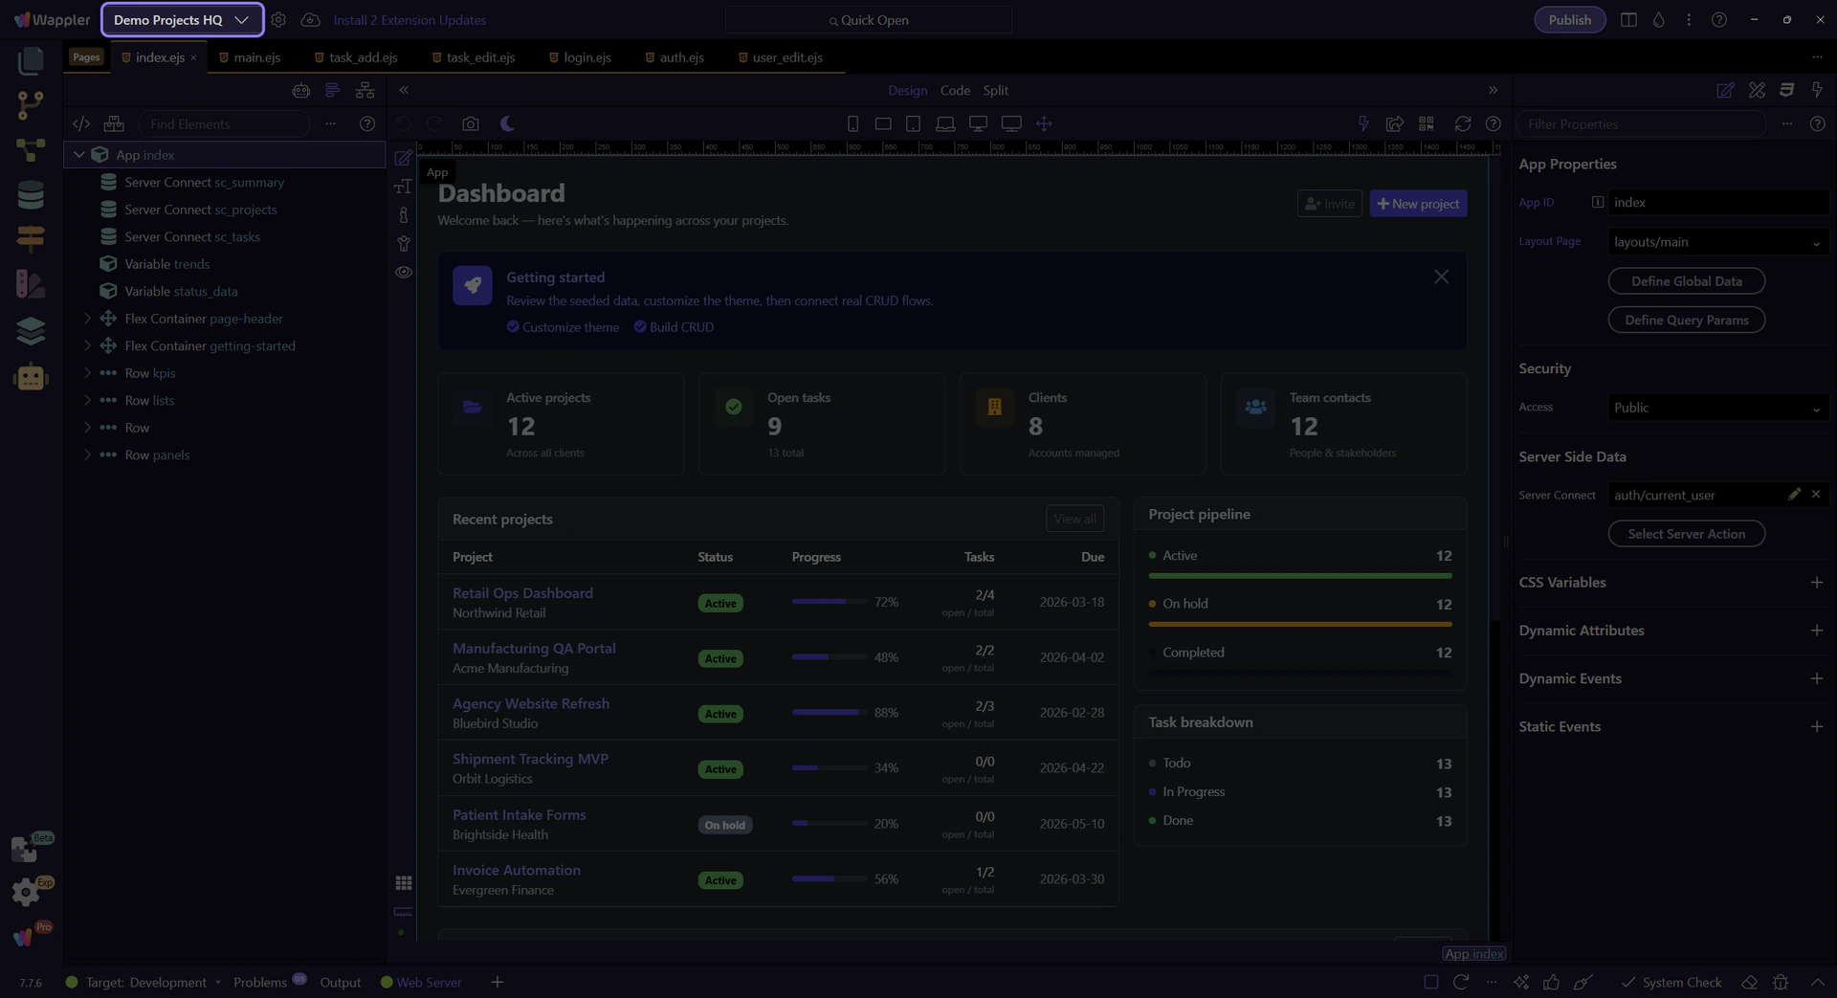Open the Demo Projects HQ project dropdown
Screen dimensions: 1837x998
(x=182, y=20)
